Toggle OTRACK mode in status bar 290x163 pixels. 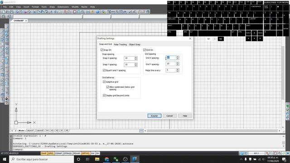coord(68,153)
